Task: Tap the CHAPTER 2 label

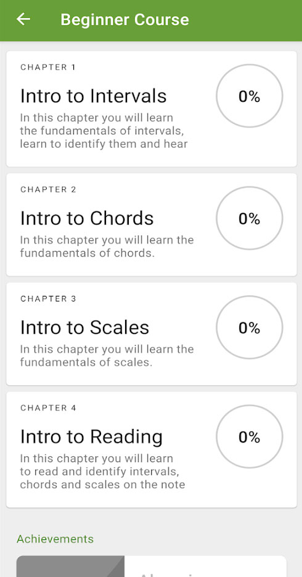Action: pos(48,189)
